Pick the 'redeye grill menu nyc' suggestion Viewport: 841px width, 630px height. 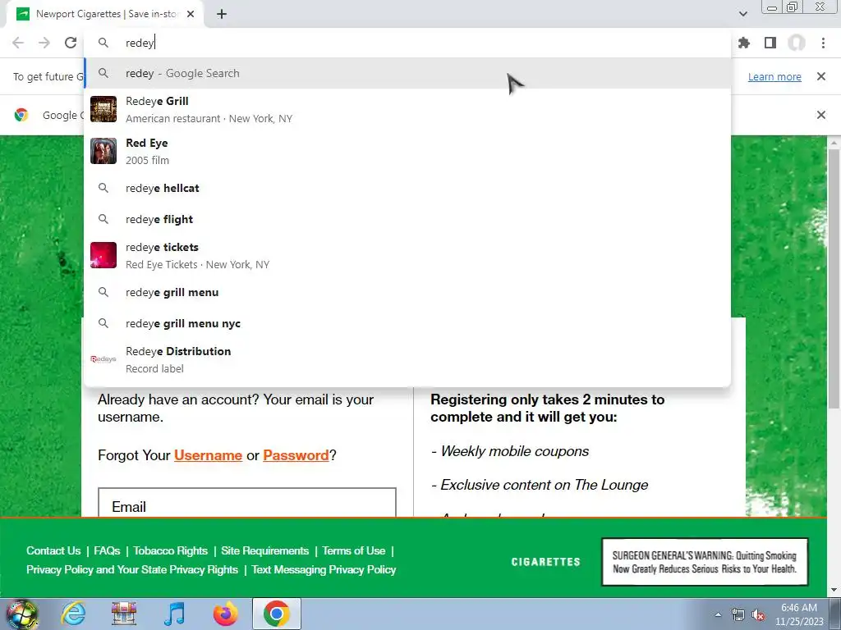pyautogui.click(x=407, y=323)
